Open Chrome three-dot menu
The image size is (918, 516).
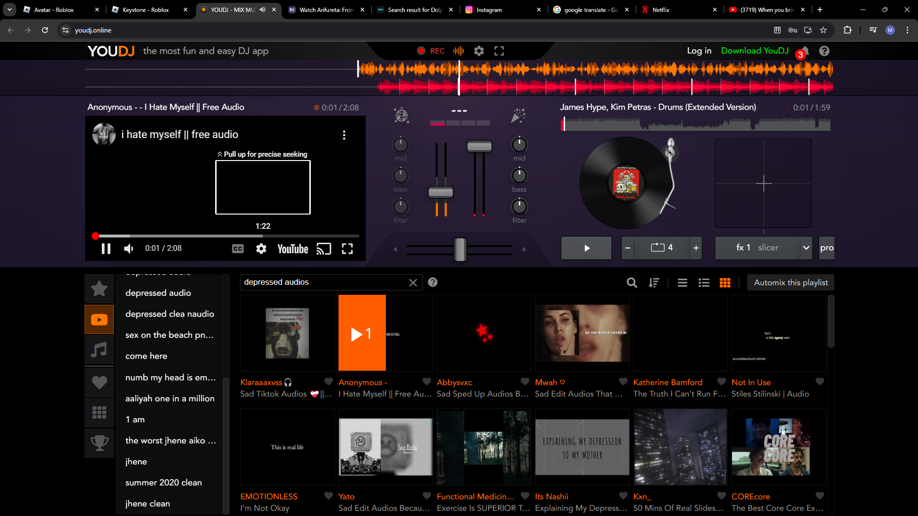pyautogui.click(x=907, y=30)
